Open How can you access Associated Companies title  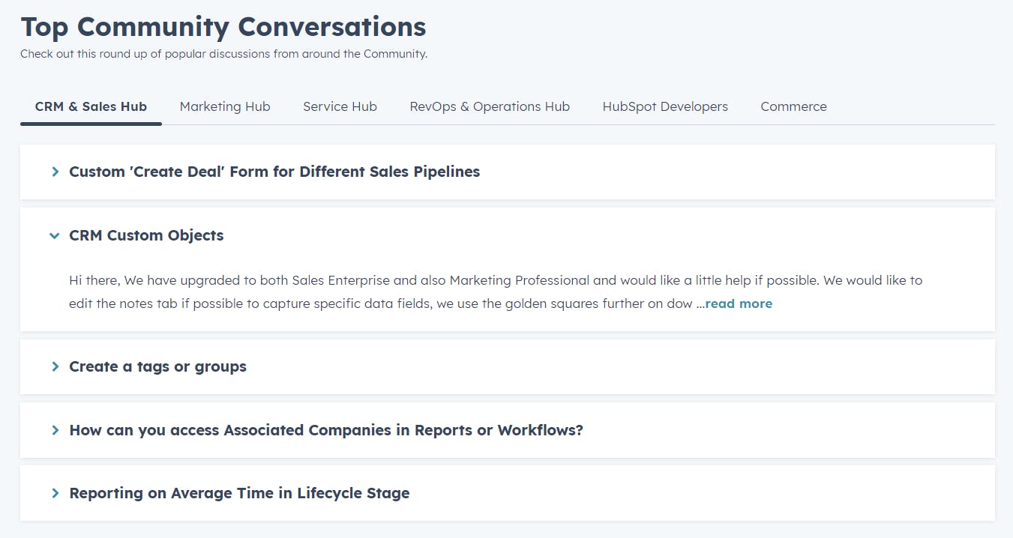click(x=325, y=430)
